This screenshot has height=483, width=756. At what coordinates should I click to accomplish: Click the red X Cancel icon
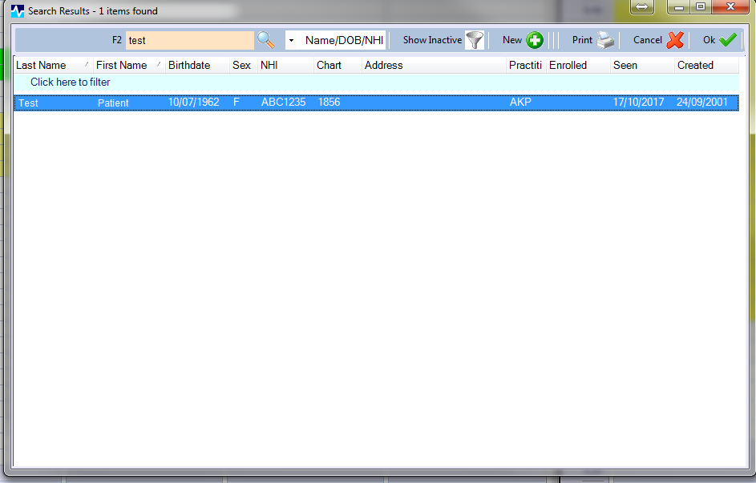point(675,40)
